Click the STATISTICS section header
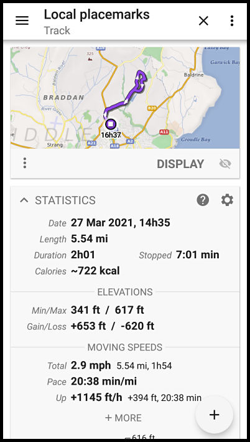 [65, 200]
